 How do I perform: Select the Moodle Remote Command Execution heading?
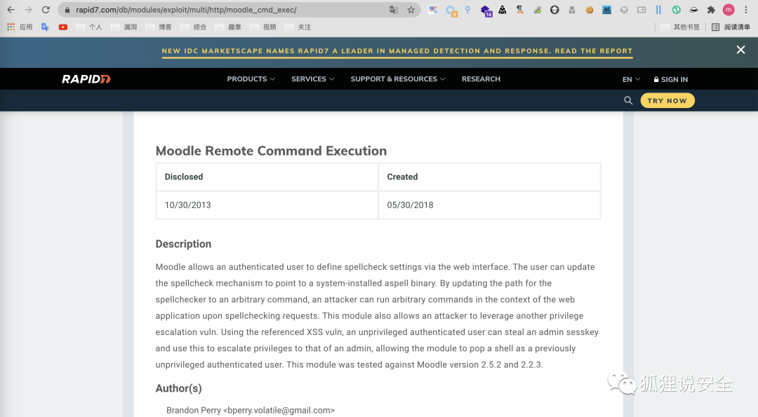coord(271,151)
